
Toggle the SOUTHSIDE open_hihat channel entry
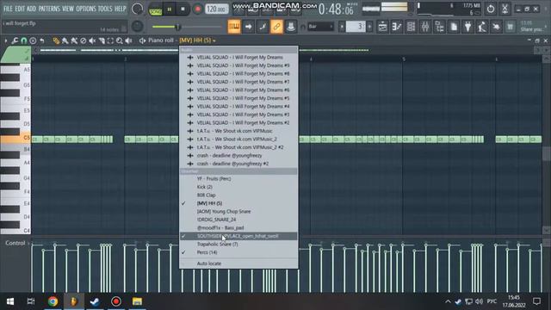coord(238,236)
